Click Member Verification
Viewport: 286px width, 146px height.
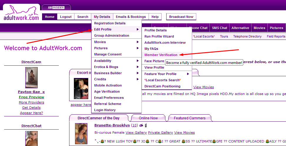[x=167, y=55]
